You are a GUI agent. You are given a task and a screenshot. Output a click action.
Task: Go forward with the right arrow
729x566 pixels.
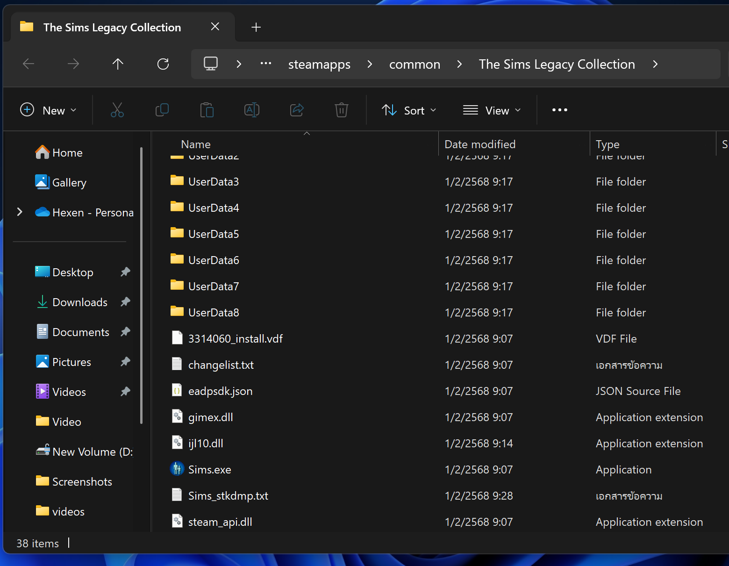tap(73, 64)
